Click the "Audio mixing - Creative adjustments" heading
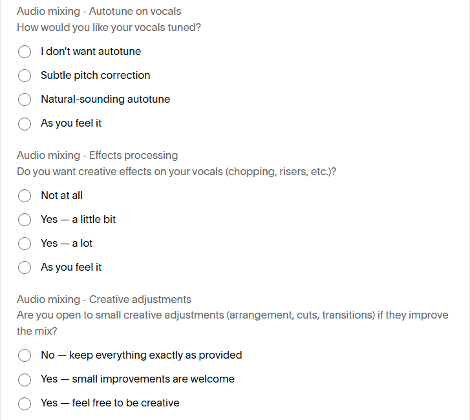 point(104,299)
